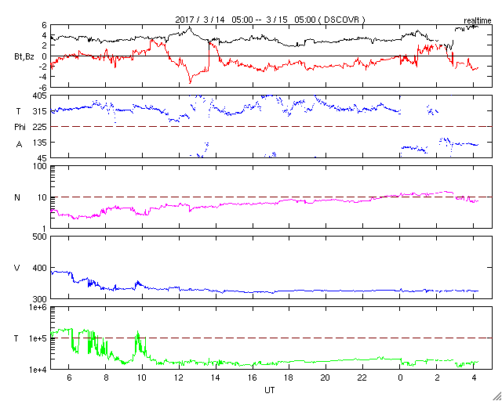
Task: Click the '1e+5' temperature tick label
Action: point(38,338)
